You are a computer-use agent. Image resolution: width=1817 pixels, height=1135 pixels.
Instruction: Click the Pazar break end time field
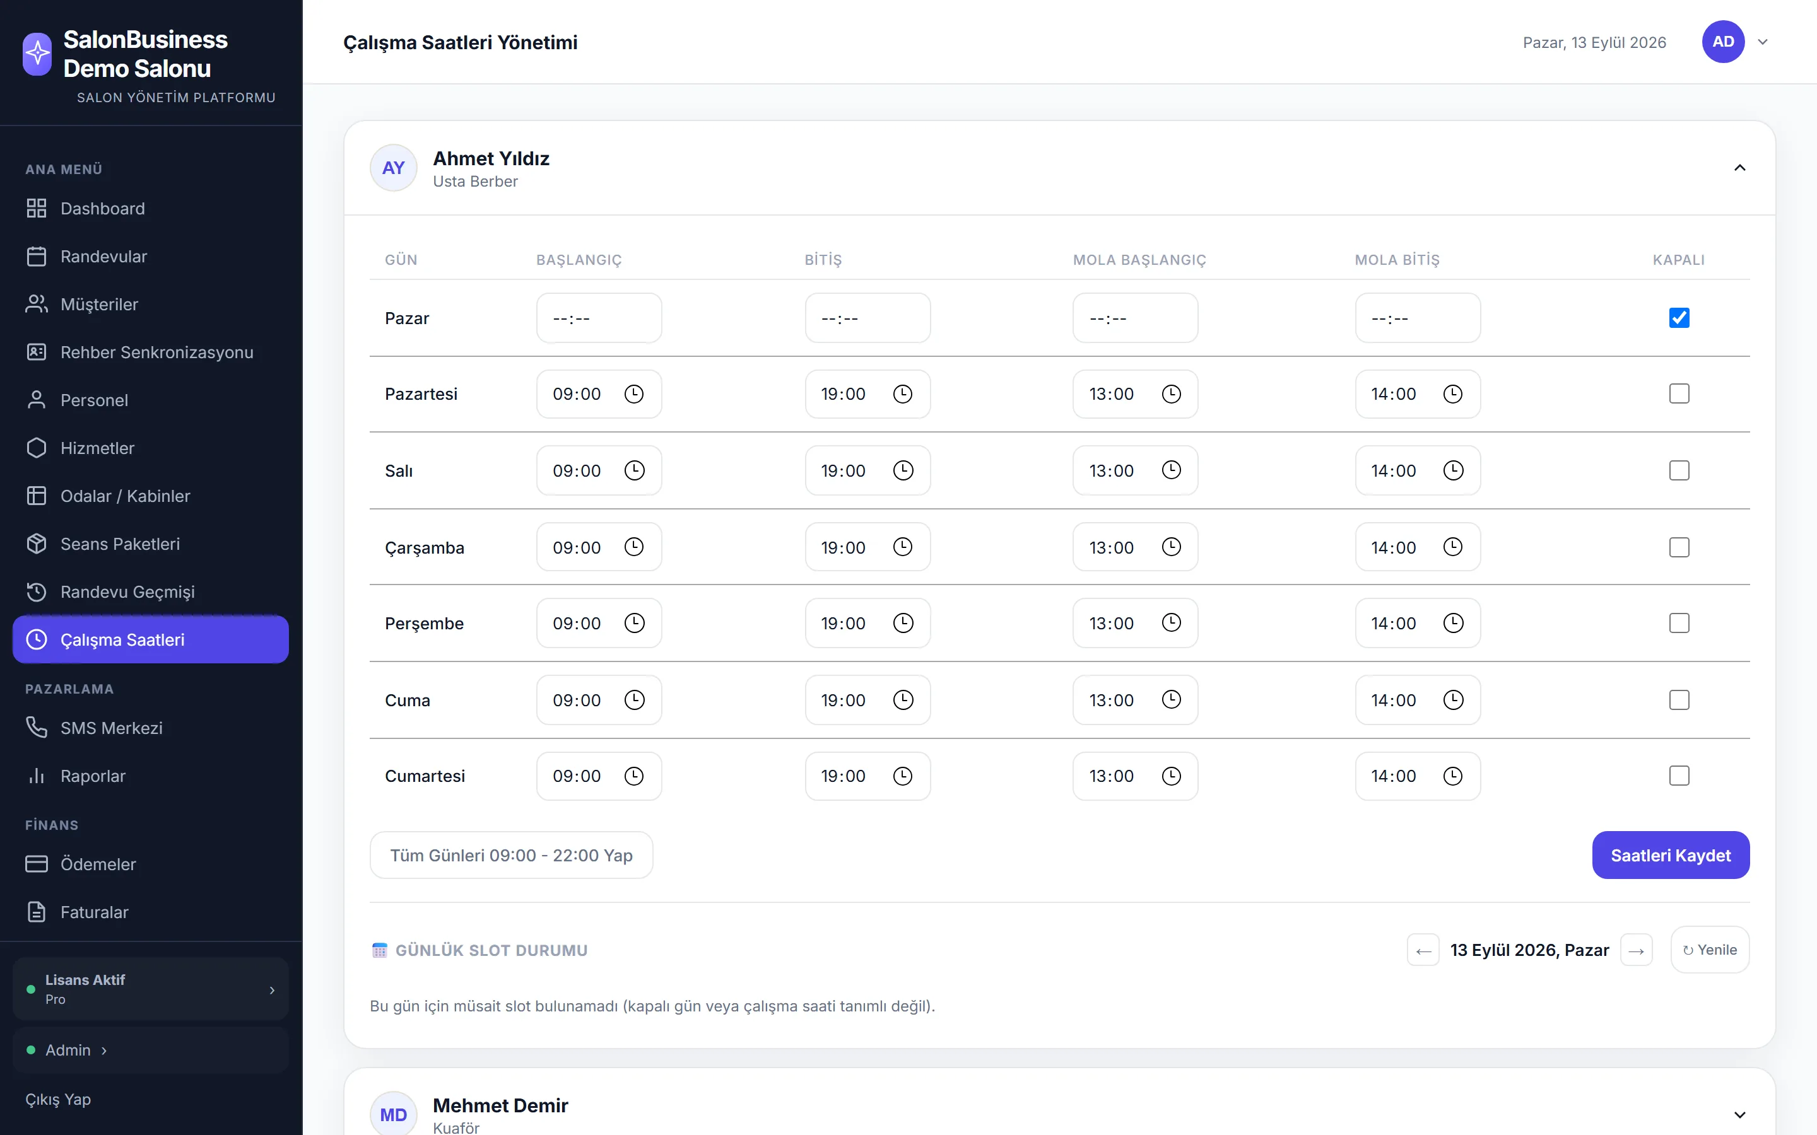coord(1418,318)
